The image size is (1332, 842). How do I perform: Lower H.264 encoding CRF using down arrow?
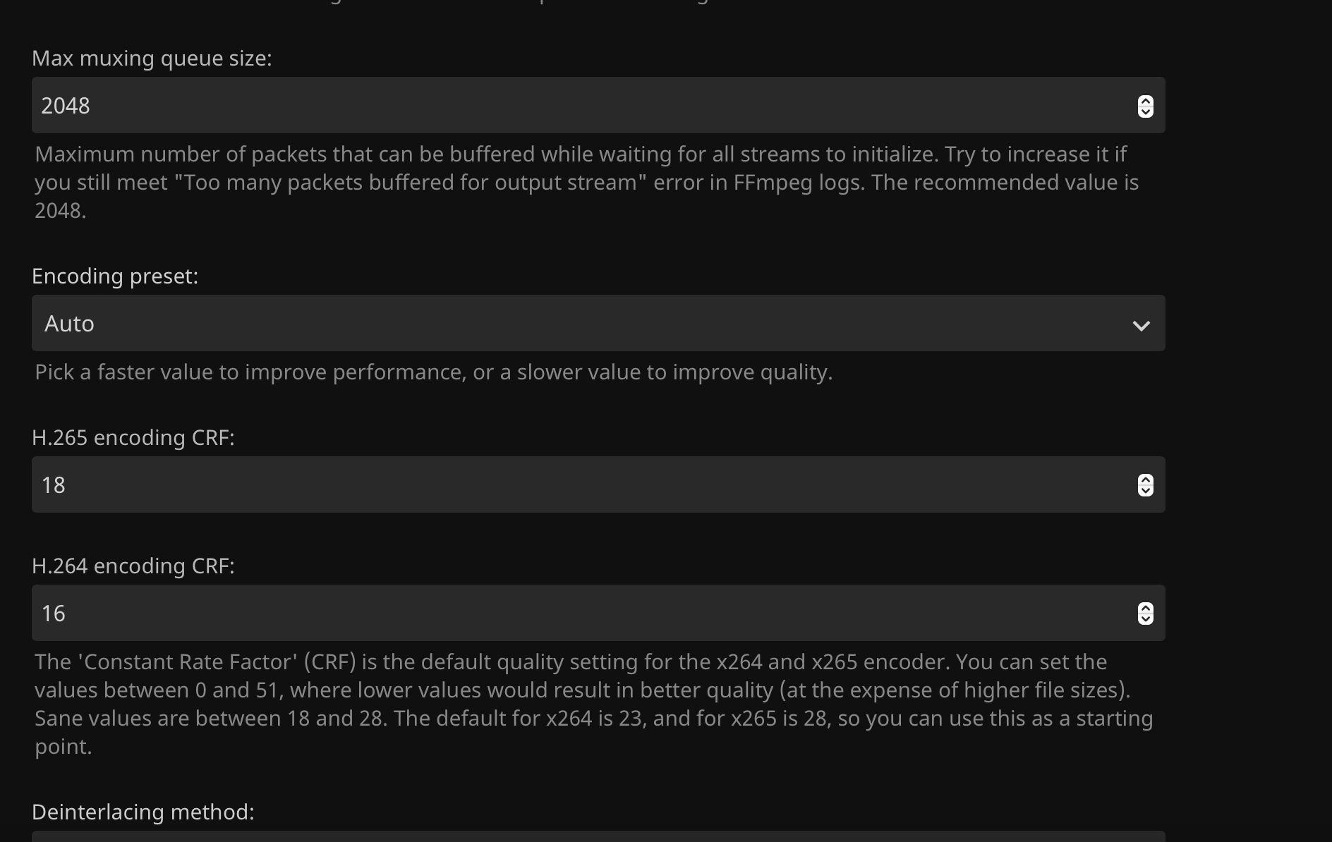pyautogui.click(x=1145, y=619)
